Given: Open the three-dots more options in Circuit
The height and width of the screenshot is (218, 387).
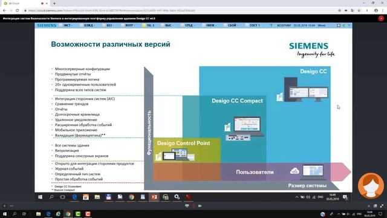Looking at the screenshot, I should click(x=11, y=206).
